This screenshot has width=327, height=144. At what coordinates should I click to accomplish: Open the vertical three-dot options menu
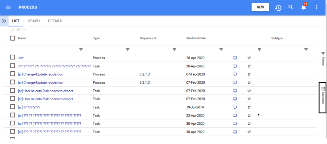316,7
